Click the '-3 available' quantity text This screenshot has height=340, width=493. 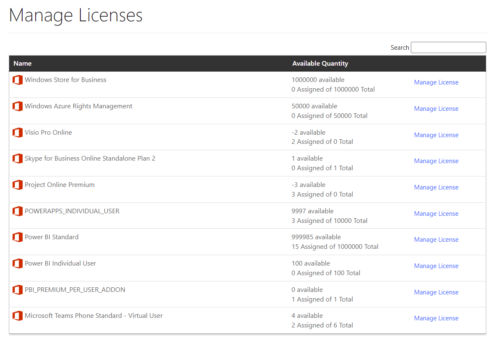(308, 184)
